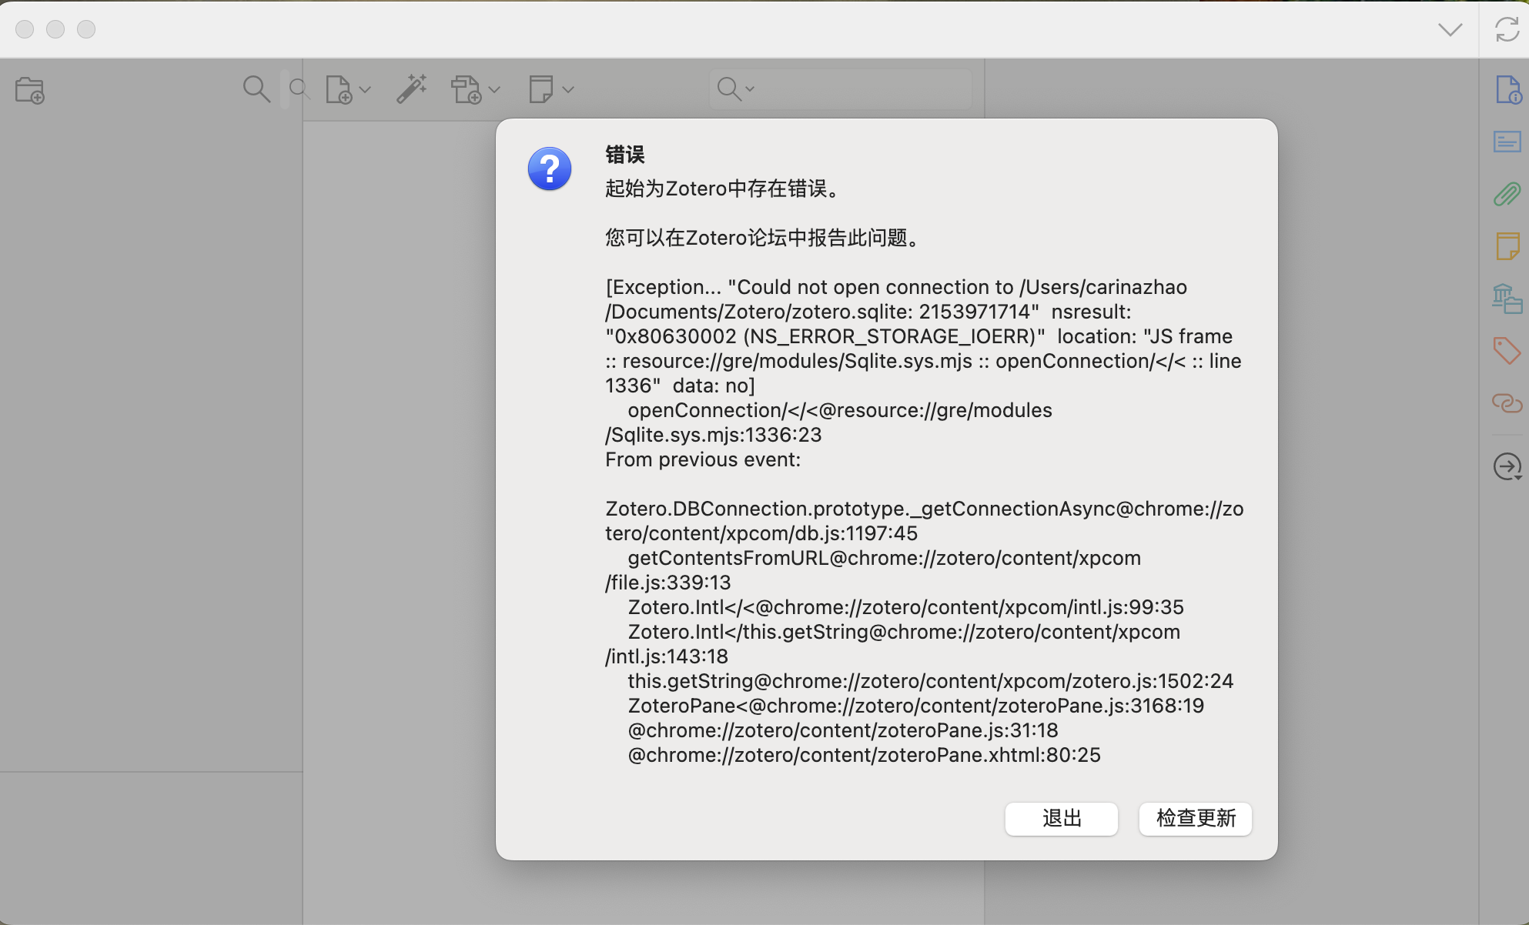Click the zoteroPane.js:3168:19 stack trace line
Viewport: 1529px width, 925px height.
point(916,706)
